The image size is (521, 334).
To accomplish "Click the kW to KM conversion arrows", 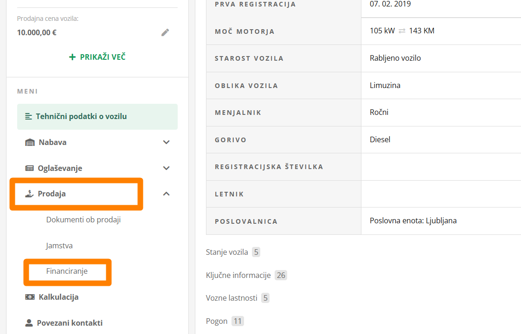I will [402, 31].
